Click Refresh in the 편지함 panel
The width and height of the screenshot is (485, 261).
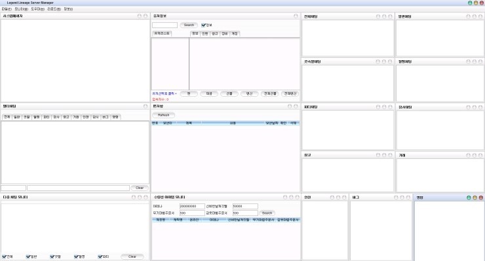163,115
